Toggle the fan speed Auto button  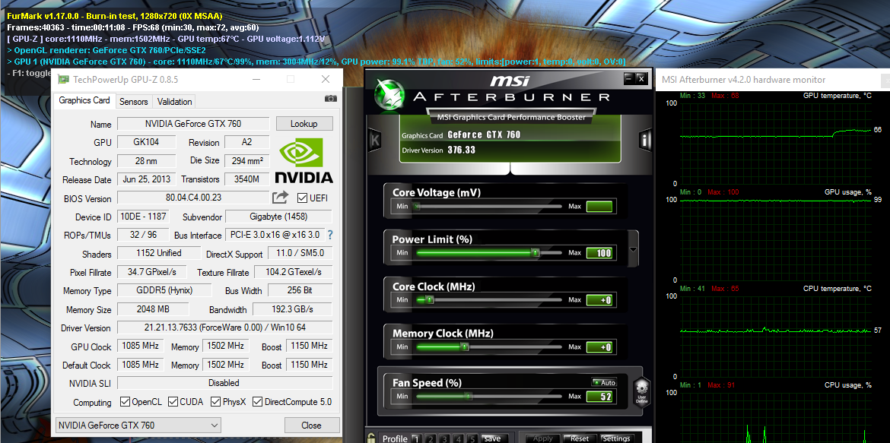pos(605,383)
